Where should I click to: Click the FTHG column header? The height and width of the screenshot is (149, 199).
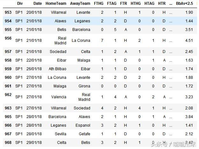point(99,4)
